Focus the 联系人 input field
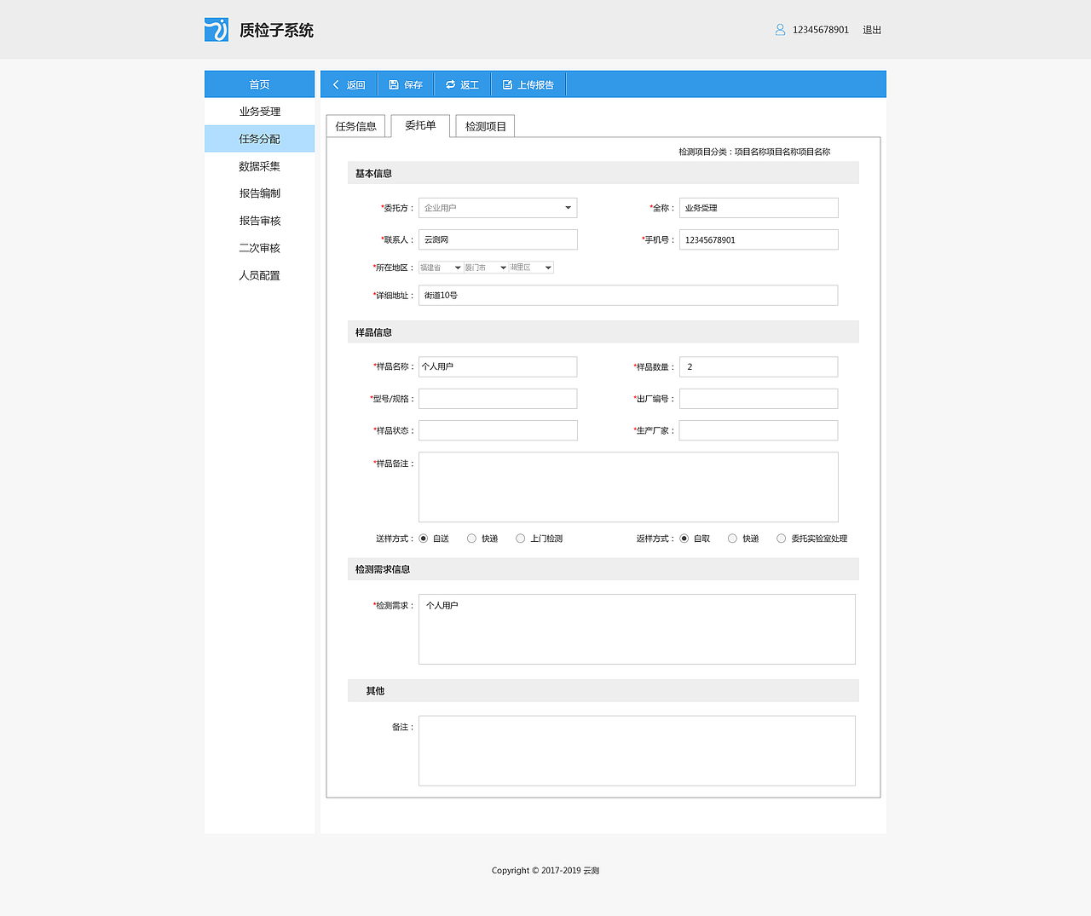The width and height of the screenshot is (1091, 916). pyautogui.click(x=498, y=239)
